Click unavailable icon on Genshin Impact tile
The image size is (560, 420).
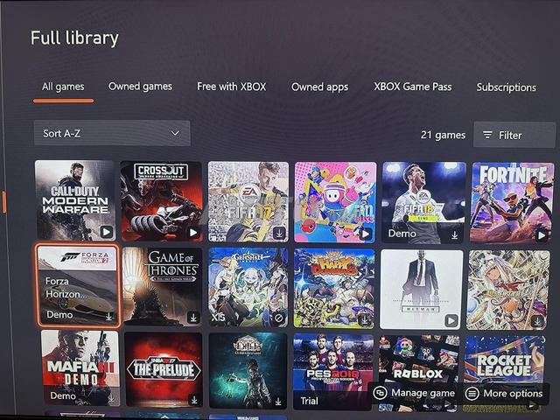279,318
